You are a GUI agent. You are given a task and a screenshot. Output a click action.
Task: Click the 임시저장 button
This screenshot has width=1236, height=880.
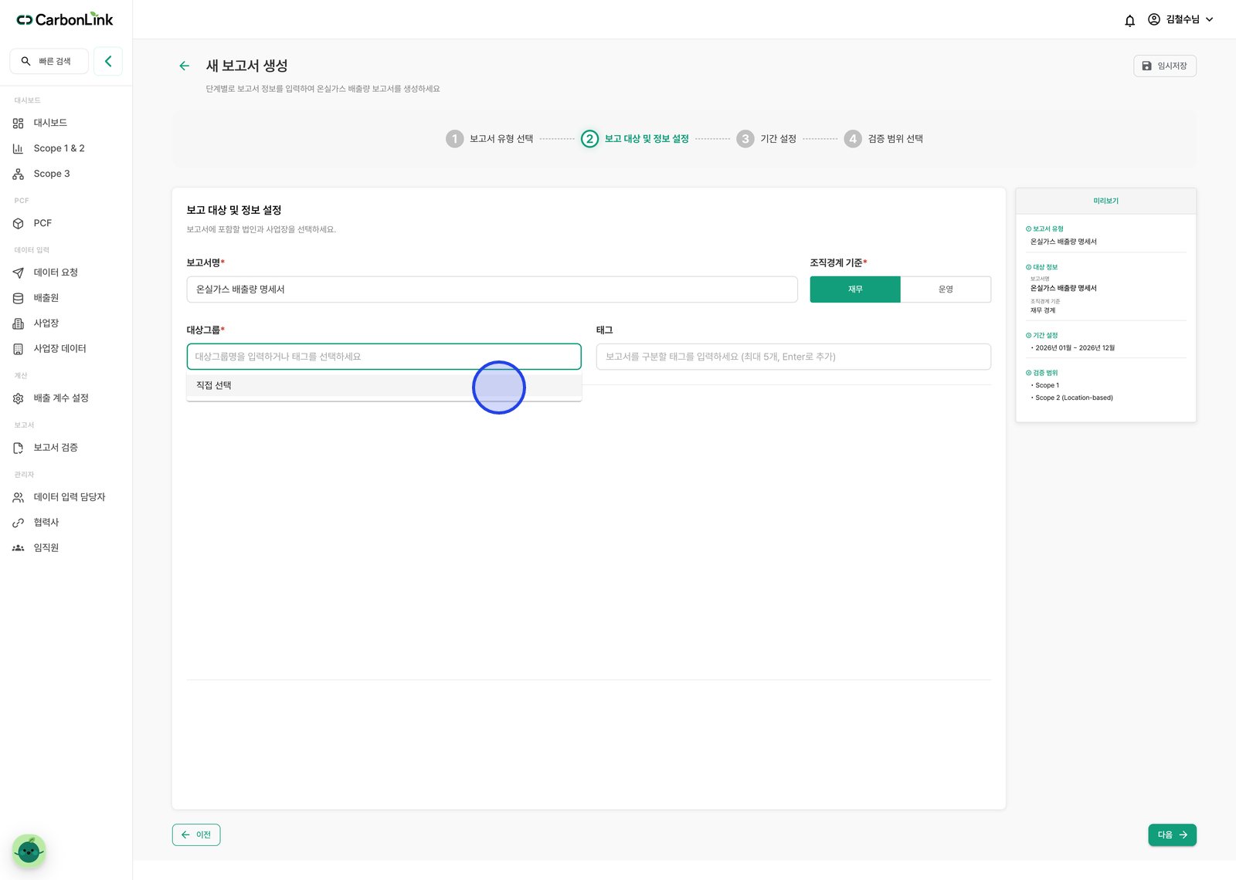[x=1165, y=66]
